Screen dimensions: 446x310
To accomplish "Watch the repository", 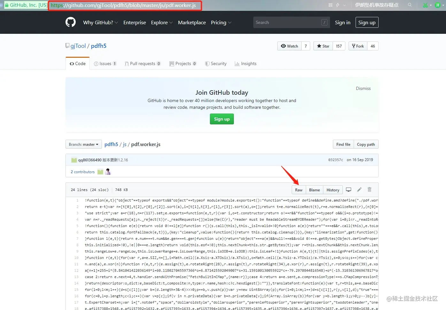I will [x=289, y=46].
